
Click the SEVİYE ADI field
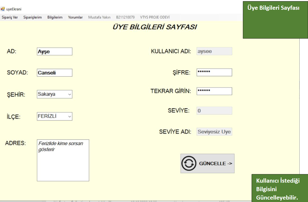tap(214, 132)
